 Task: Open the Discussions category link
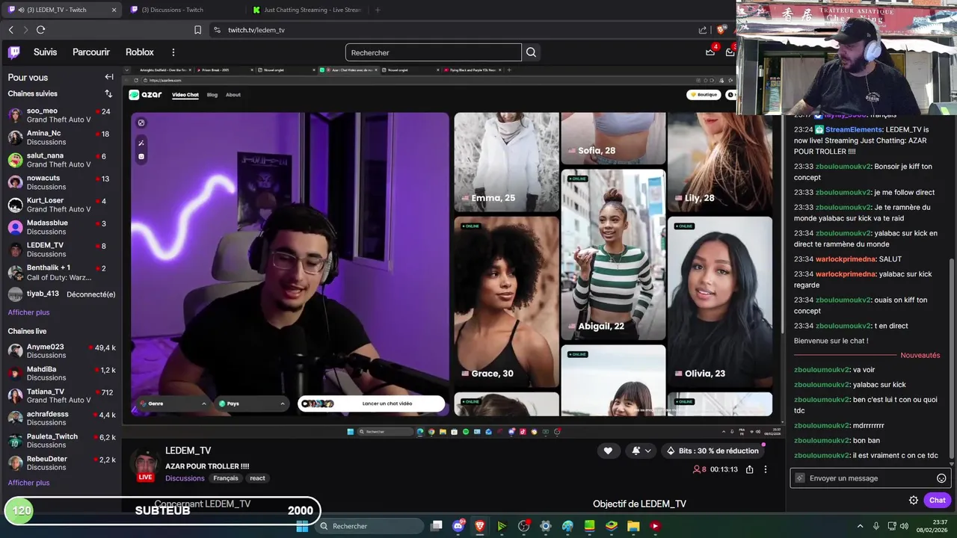pos(185,478)
